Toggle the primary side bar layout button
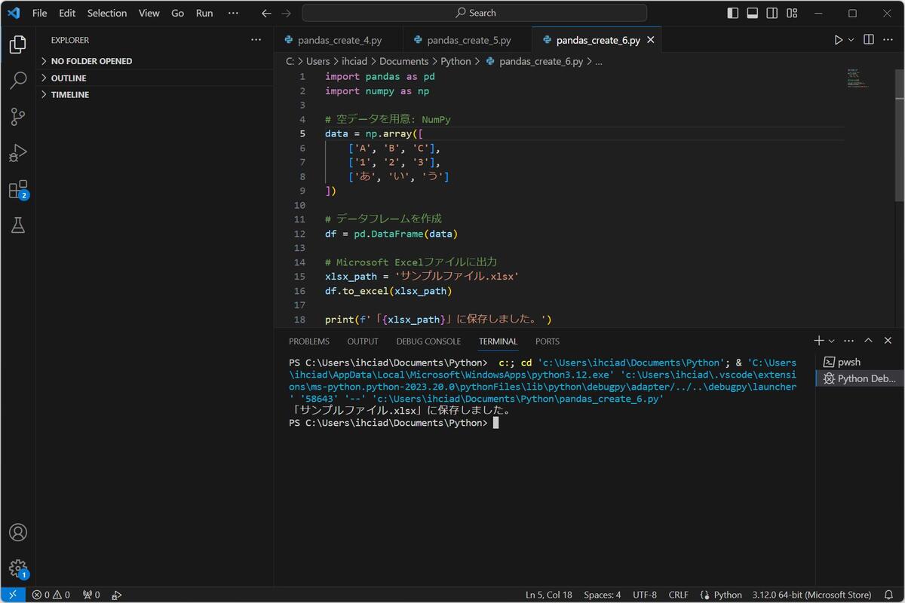Viewport: 905px width, 603px height. tap(733, 13)
